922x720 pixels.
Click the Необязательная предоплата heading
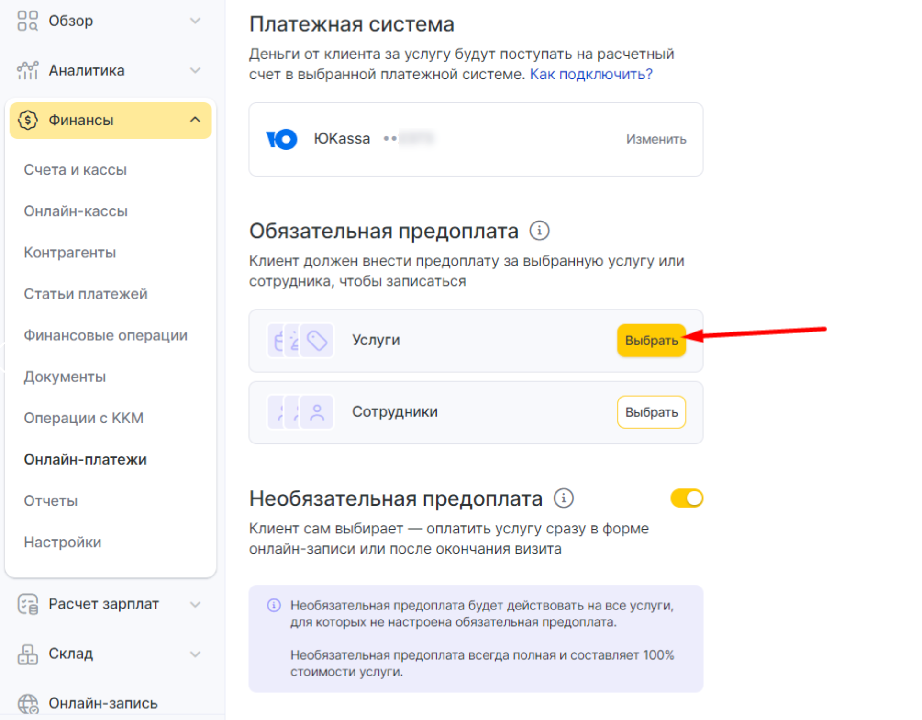[396, 498]
